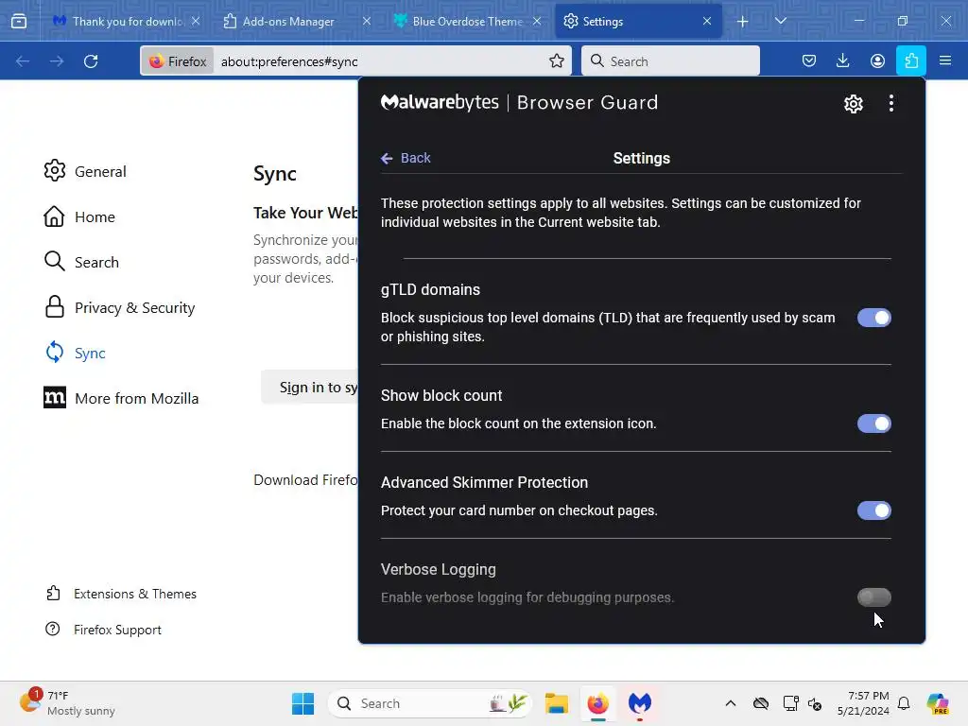
Task: Close the Add-ons Manager tab
Action: click(366, 21)
